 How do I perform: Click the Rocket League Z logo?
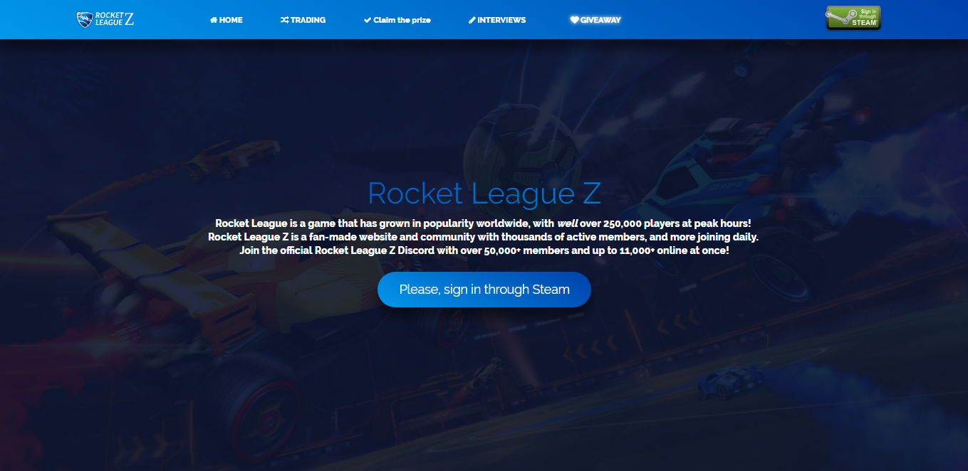105,19
